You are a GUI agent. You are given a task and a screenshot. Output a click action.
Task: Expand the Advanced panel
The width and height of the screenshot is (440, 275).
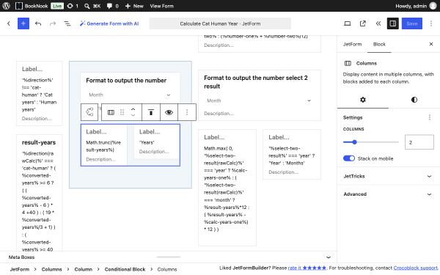(x=389, y=194)
